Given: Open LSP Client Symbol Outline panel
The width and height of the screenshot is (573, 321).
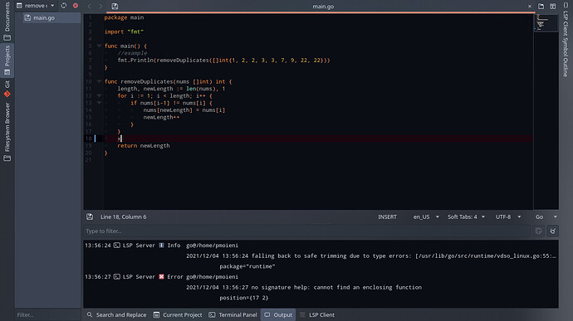Looking at the screenshot, I should click(566, 40).
